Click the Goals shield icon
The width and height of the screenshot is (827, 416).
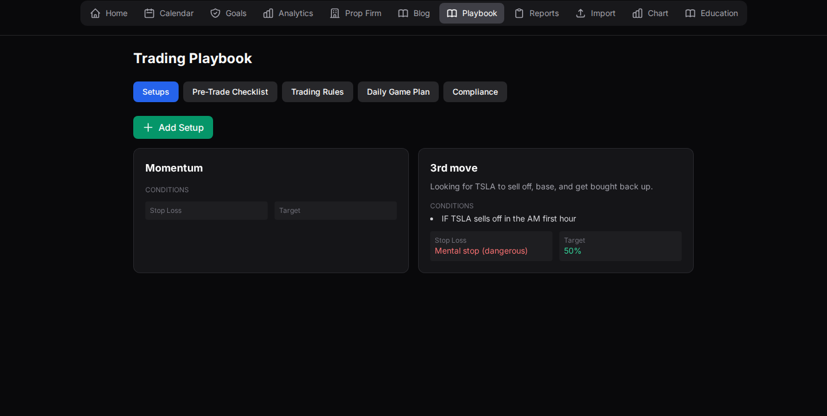point(215,13)
